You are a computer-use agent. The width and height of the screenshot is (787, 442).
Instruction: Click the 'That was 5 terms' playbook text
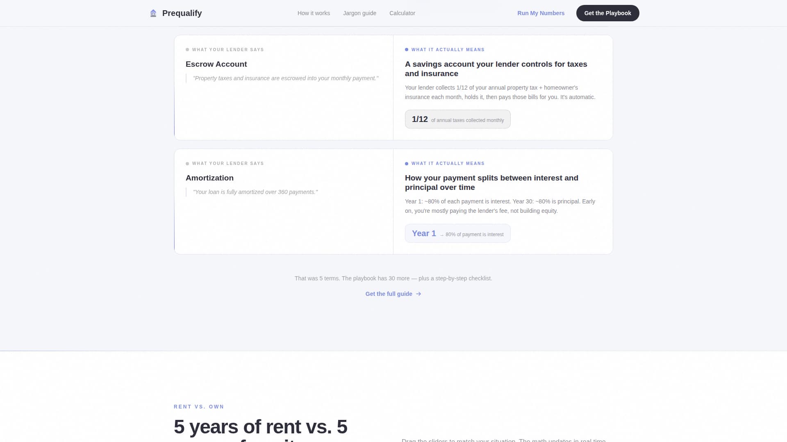[x=393, y=278]
